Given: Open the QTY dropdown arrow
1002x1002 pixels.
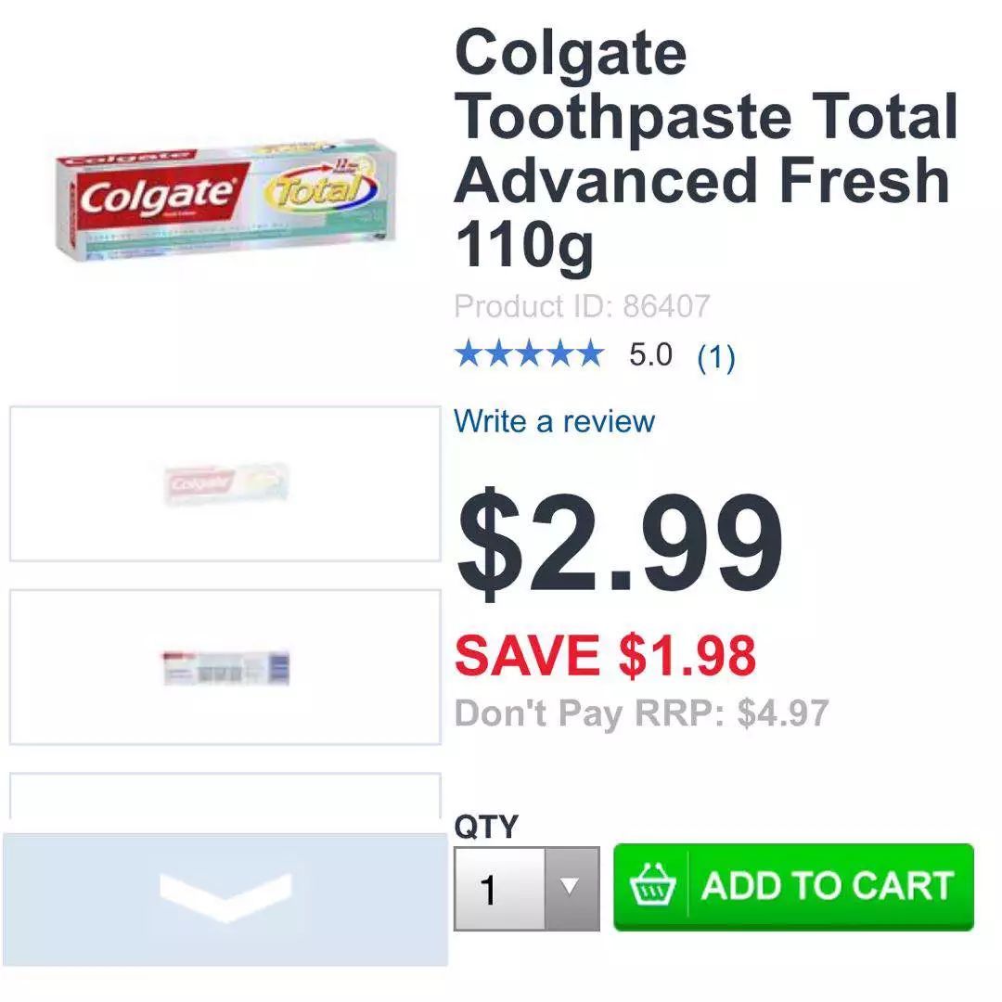Looking at the screenshot, I should [572, 888].
